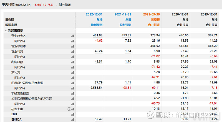Image resolution: width=222 pixels, height=122 pixels.
Task: Select the 扣非后归属母公司股东的净利润 row label
Action: point(32,99)
